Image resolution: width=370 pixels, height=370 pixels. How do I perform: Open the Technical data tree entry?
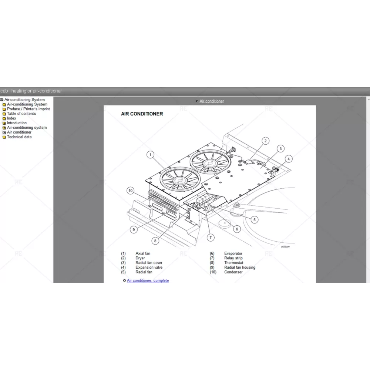(x=19, y=137)
